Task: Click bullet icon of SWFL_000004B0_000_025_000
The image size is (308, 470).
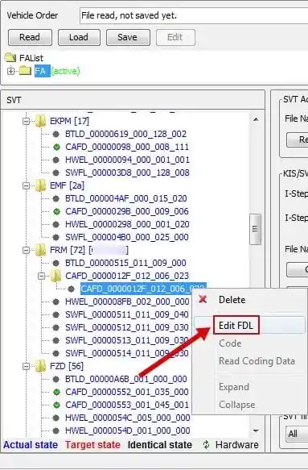Action: (56, 237)
